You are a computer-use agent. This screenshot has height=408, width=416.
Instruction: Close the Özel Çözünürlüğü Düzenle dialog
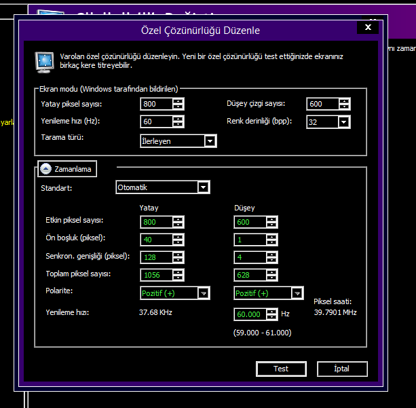367,27
